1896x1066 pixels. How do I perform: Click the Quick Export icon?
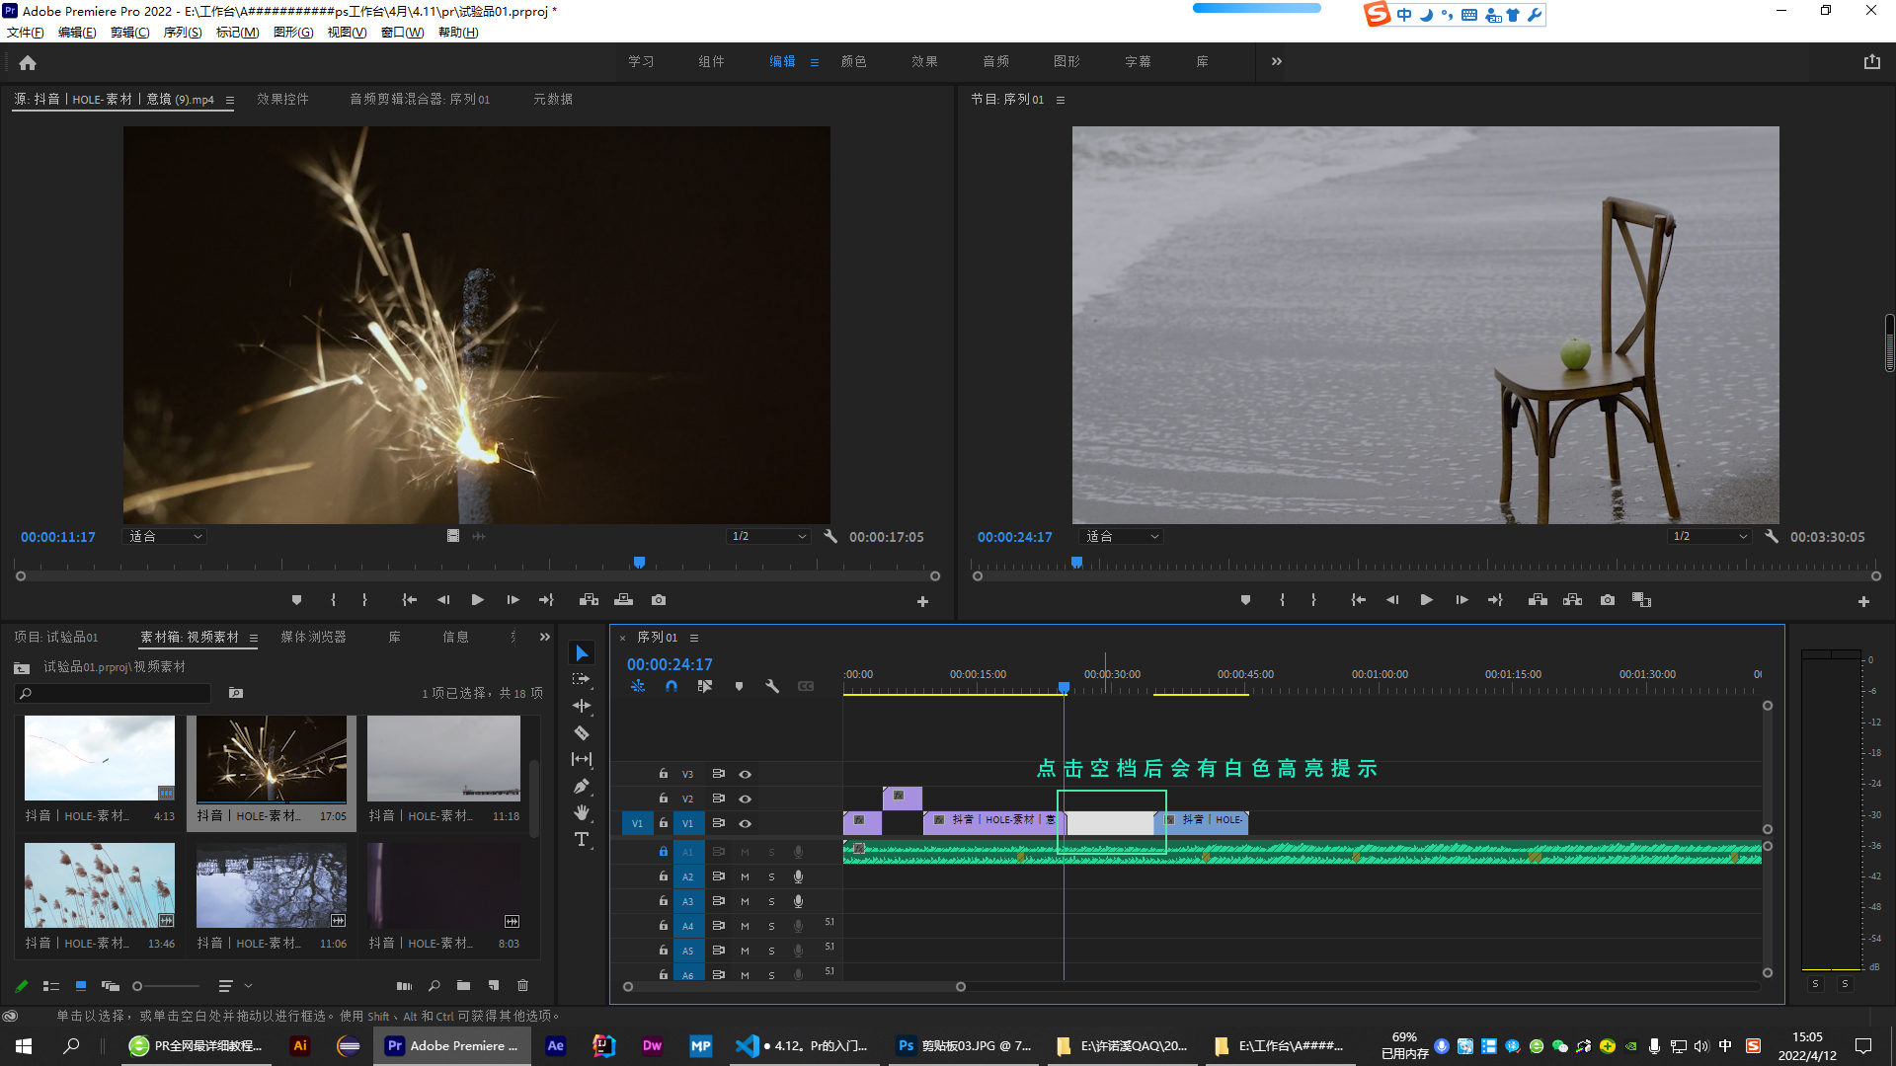(x=1871, y=61)
